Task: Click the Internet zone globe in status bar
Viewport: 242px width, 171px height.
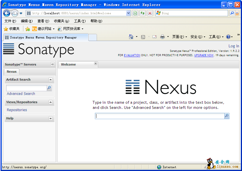Action: [159, 167]
